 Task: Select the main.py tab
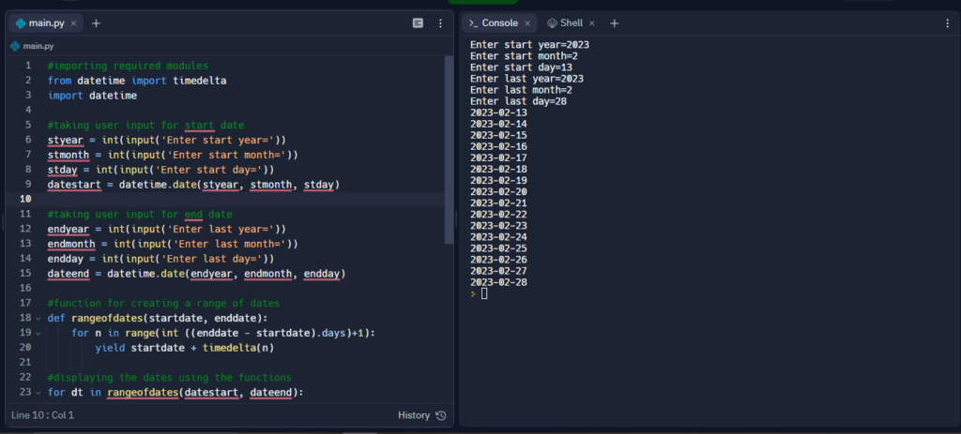[x=46, y=23]
